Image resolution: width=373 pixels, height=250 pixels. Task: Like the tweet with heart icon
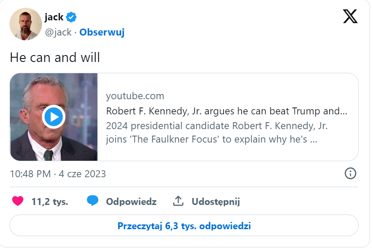[18, 201]
